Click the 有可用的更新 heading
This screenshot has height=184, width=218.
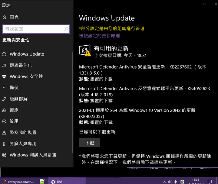coord(111,48)
